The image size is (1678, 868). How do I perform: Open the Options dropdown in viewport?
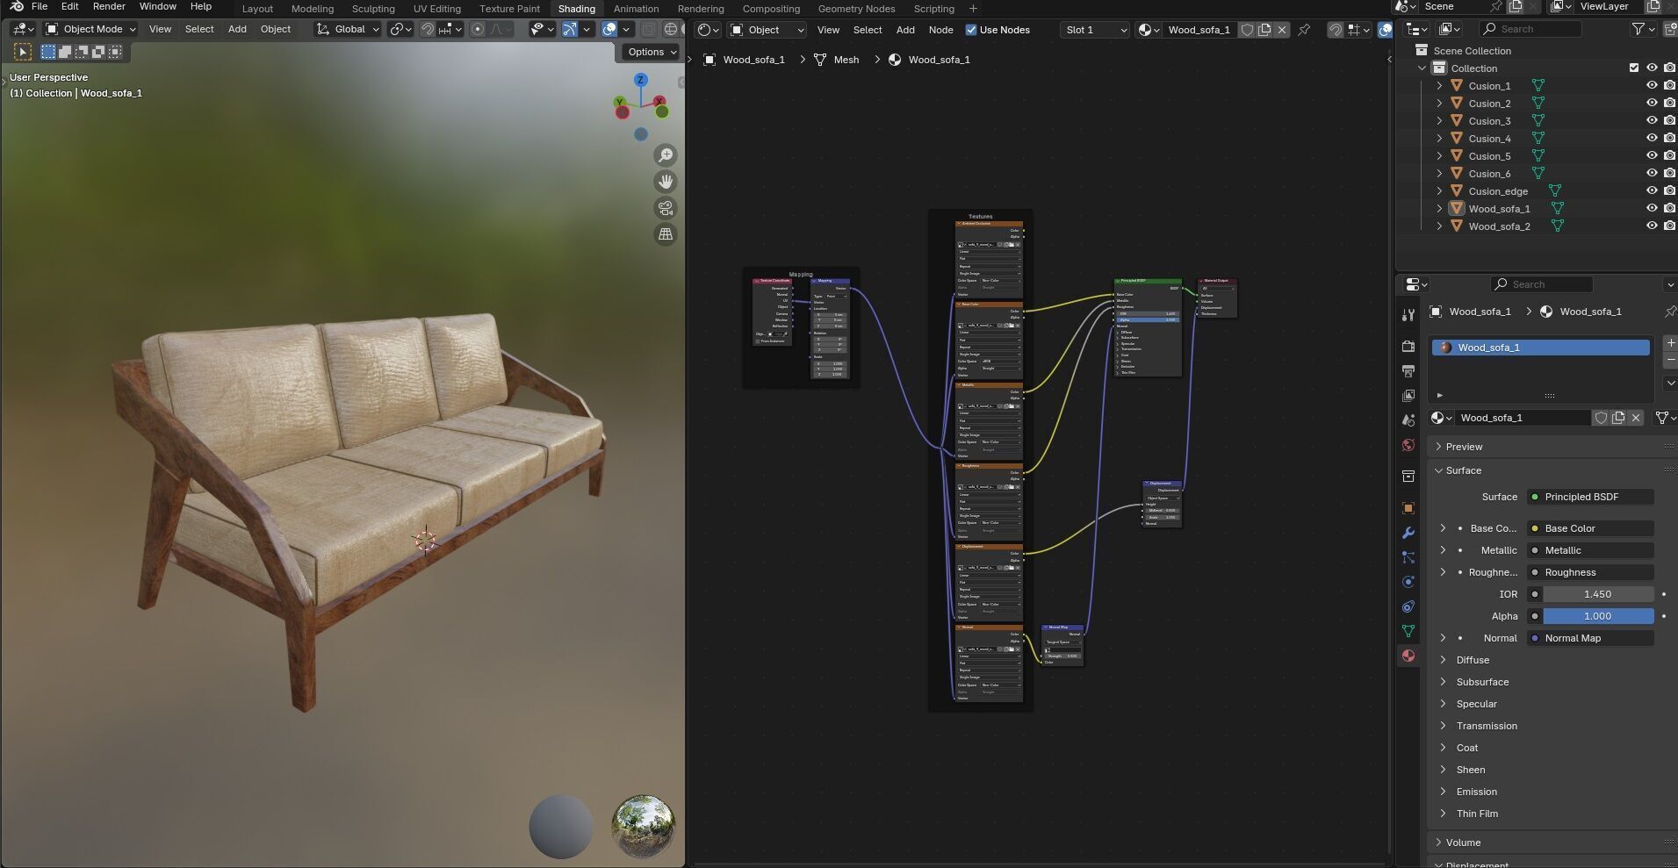click(x=652, y=52)
